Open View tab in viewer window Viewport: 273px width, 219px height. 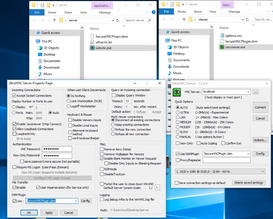click(213, 12)
